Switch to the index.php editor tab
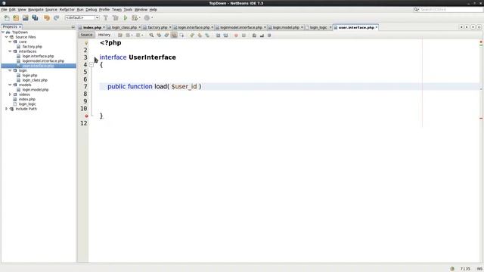 tap(92, 27)
